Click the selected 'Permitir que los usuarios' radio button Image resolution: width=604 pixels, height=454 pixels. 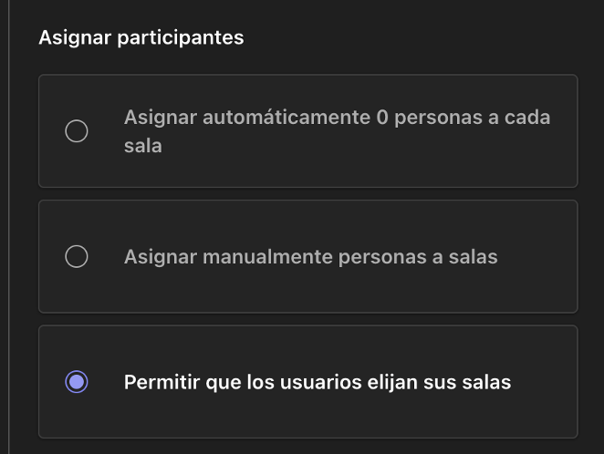77,382
